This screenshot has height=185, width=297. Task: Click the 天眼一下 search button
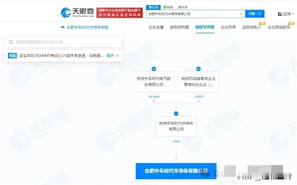pyautogui.click(x=254, y=14)
